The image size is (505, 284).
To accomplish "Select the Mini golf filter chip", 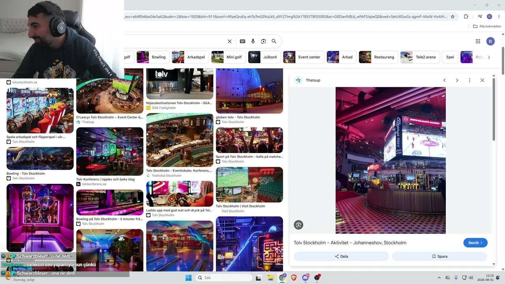I will click(x=228, y=57).
